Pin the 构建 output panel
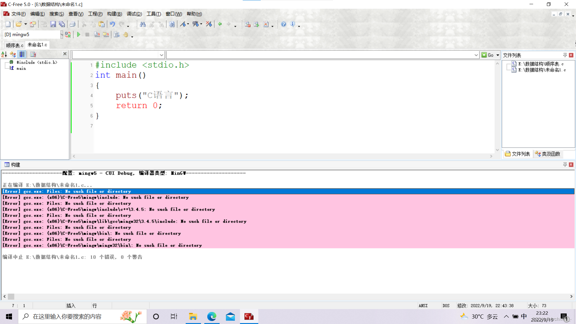The width and height of the screenshot is (576, 324). (565, 165)
